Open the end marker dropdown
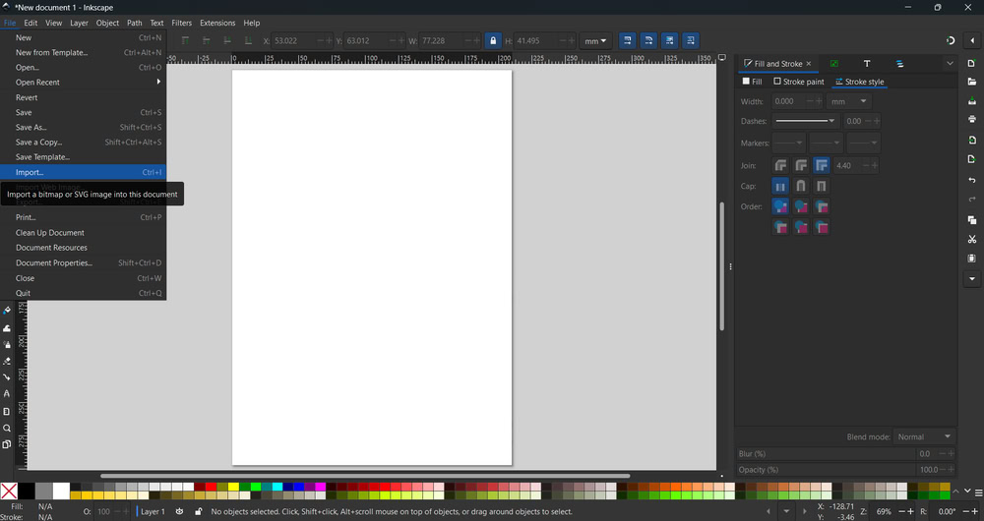This screenshot has height=521, width=984. [863, 143]
